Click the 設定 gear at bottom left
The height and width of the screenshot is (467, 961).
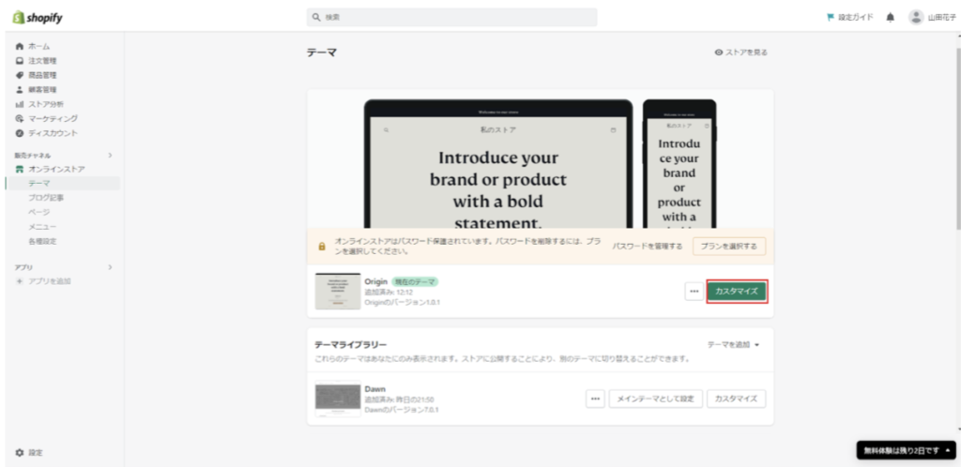point(20,452)
